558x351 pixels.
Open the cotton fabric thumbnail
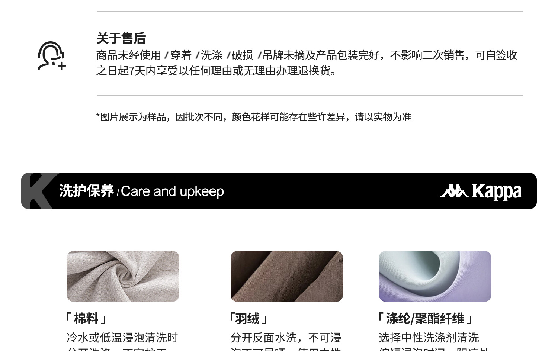click(123, 276)
